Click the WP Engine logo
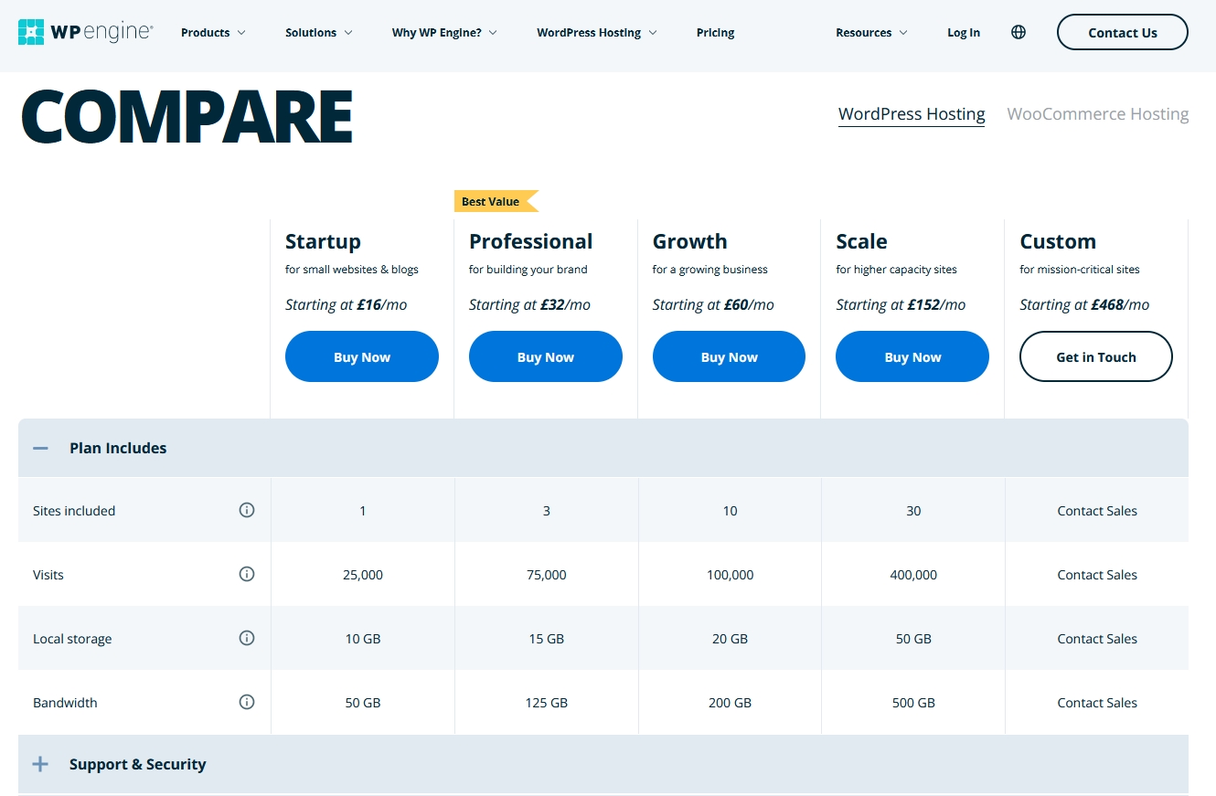Viewport: 1216px width, 796px height. tap(86, 32)
